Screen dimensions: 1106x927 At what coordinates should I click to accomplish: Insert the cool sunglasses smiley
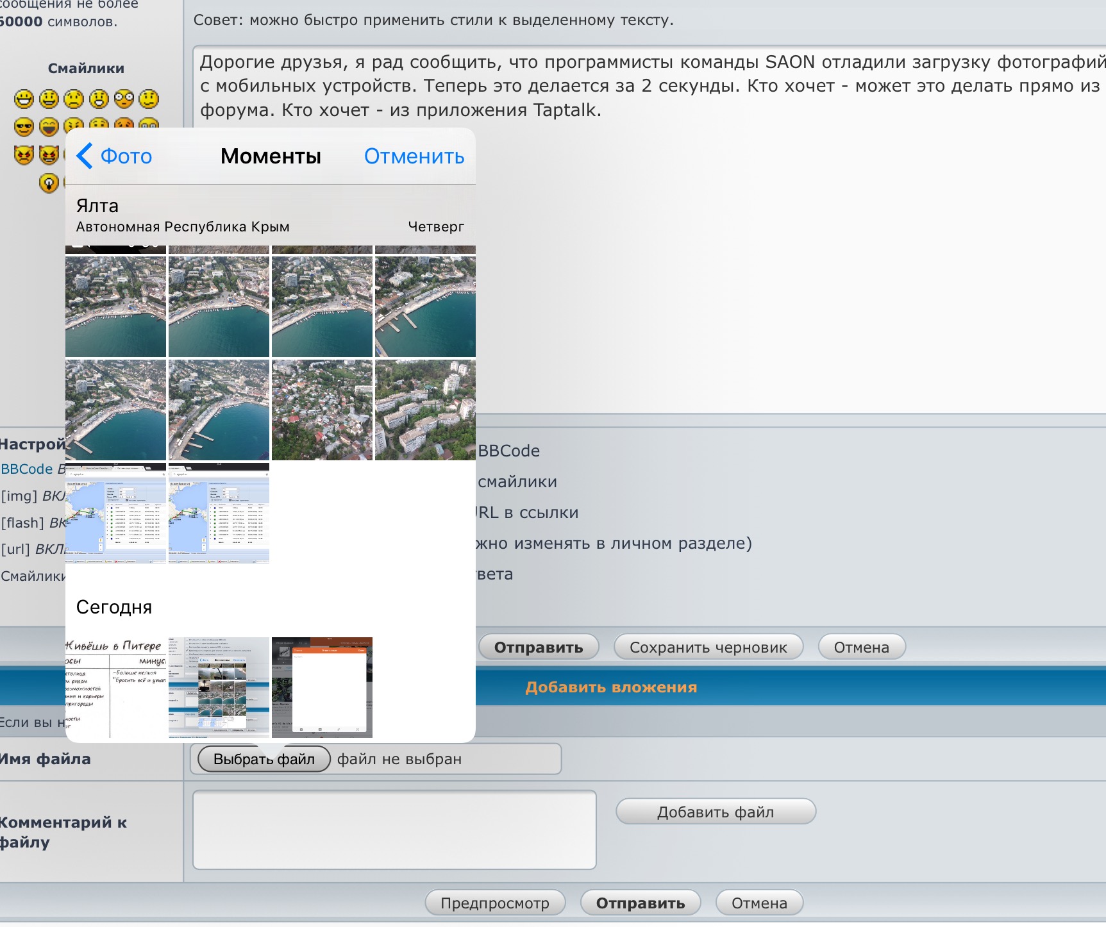(24, 127)
